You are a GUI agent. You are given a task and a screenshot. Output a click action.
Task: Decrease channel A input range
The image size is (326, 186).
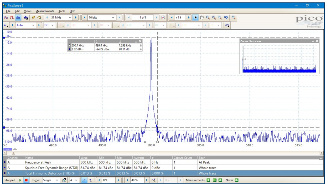tap(12, 25)
